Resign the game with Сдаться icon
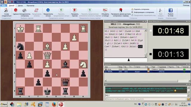Viewport: 191px width, 107px height. (16, 10)
